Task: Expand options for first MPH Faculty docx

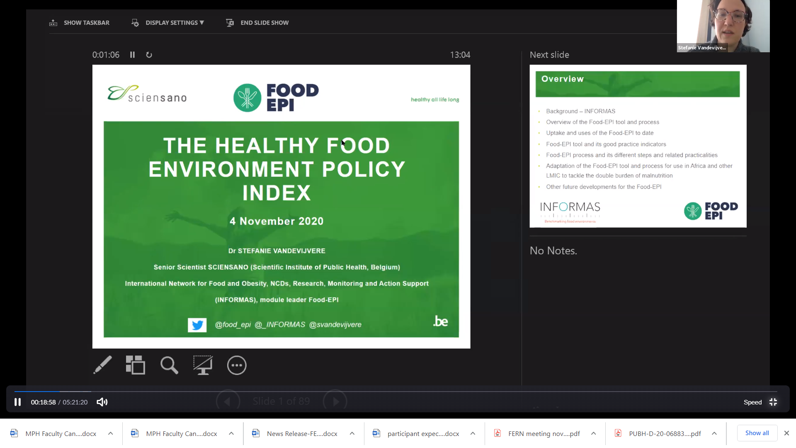Action: [110, 433]
